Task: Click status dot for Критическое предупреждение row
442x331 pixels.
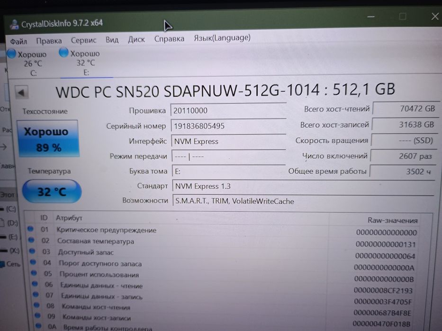Action: [30, 228]
